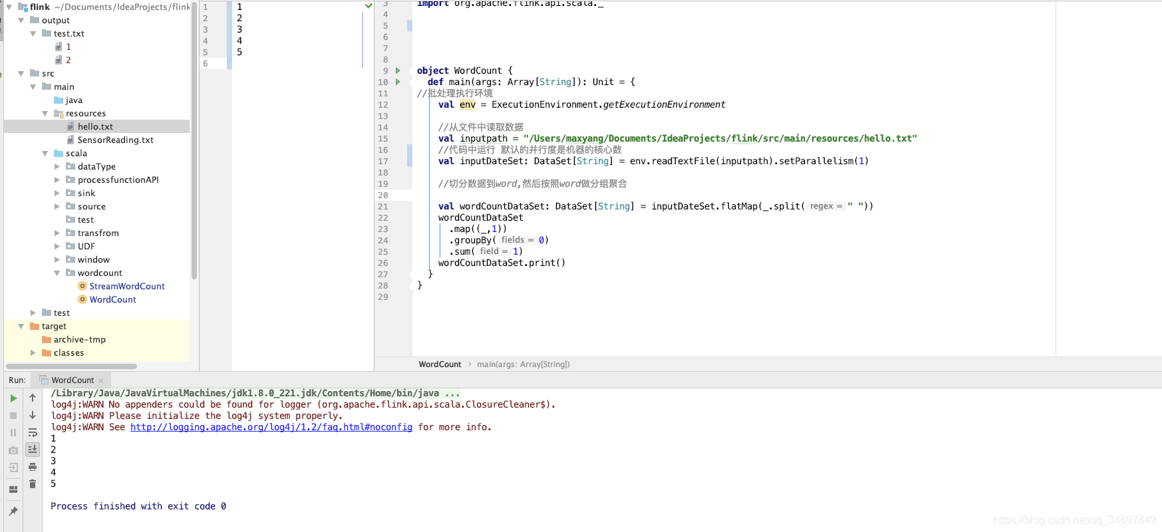The image size is (1162, 532).
Task: Click the SensorReading.txt file icon
Action: (x=71, y=140)
